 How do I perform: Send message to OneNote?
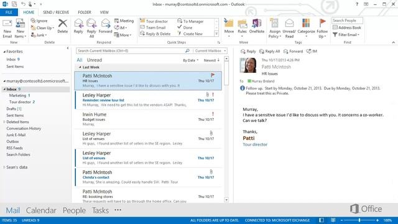point(257,26)
